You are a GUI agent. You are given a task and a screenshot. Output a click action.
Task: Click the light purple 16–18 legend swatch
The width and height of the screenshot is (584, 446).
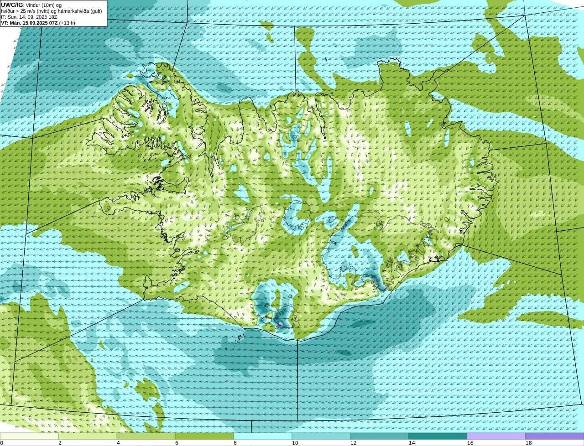pyautogui.click(x=496, y=436)
